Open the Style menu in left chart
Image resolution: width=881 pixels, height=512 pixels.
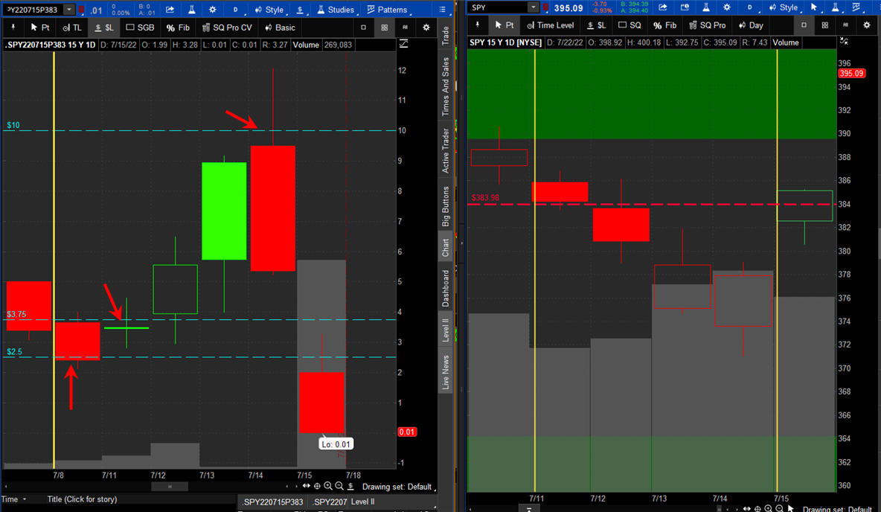point(269,10)
